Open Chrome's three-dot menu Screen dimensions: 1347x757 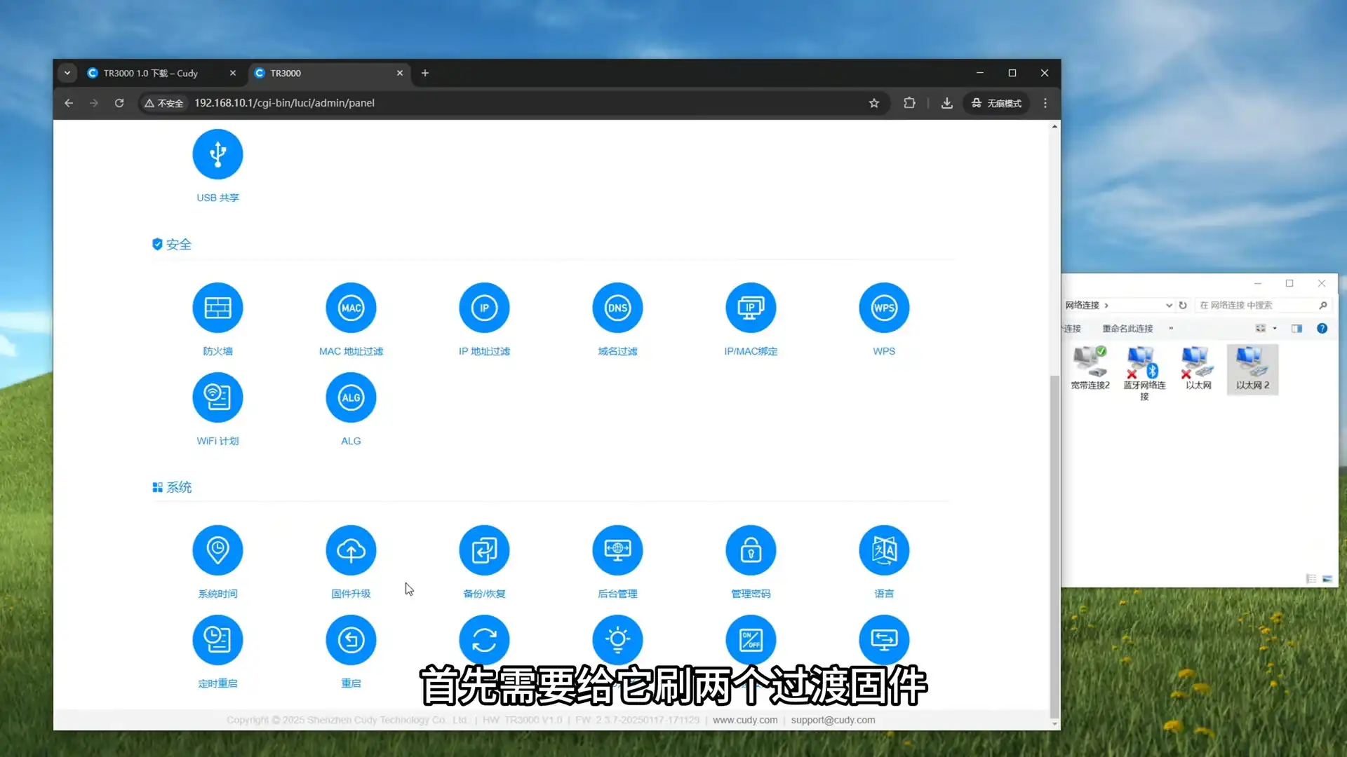coord(1045,103)
